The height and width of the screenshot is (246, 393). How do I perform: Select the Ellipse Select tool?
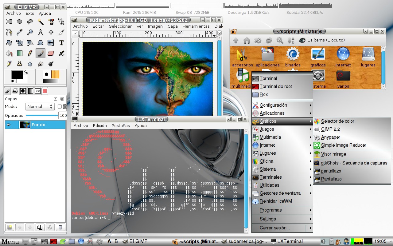[20, 22]
